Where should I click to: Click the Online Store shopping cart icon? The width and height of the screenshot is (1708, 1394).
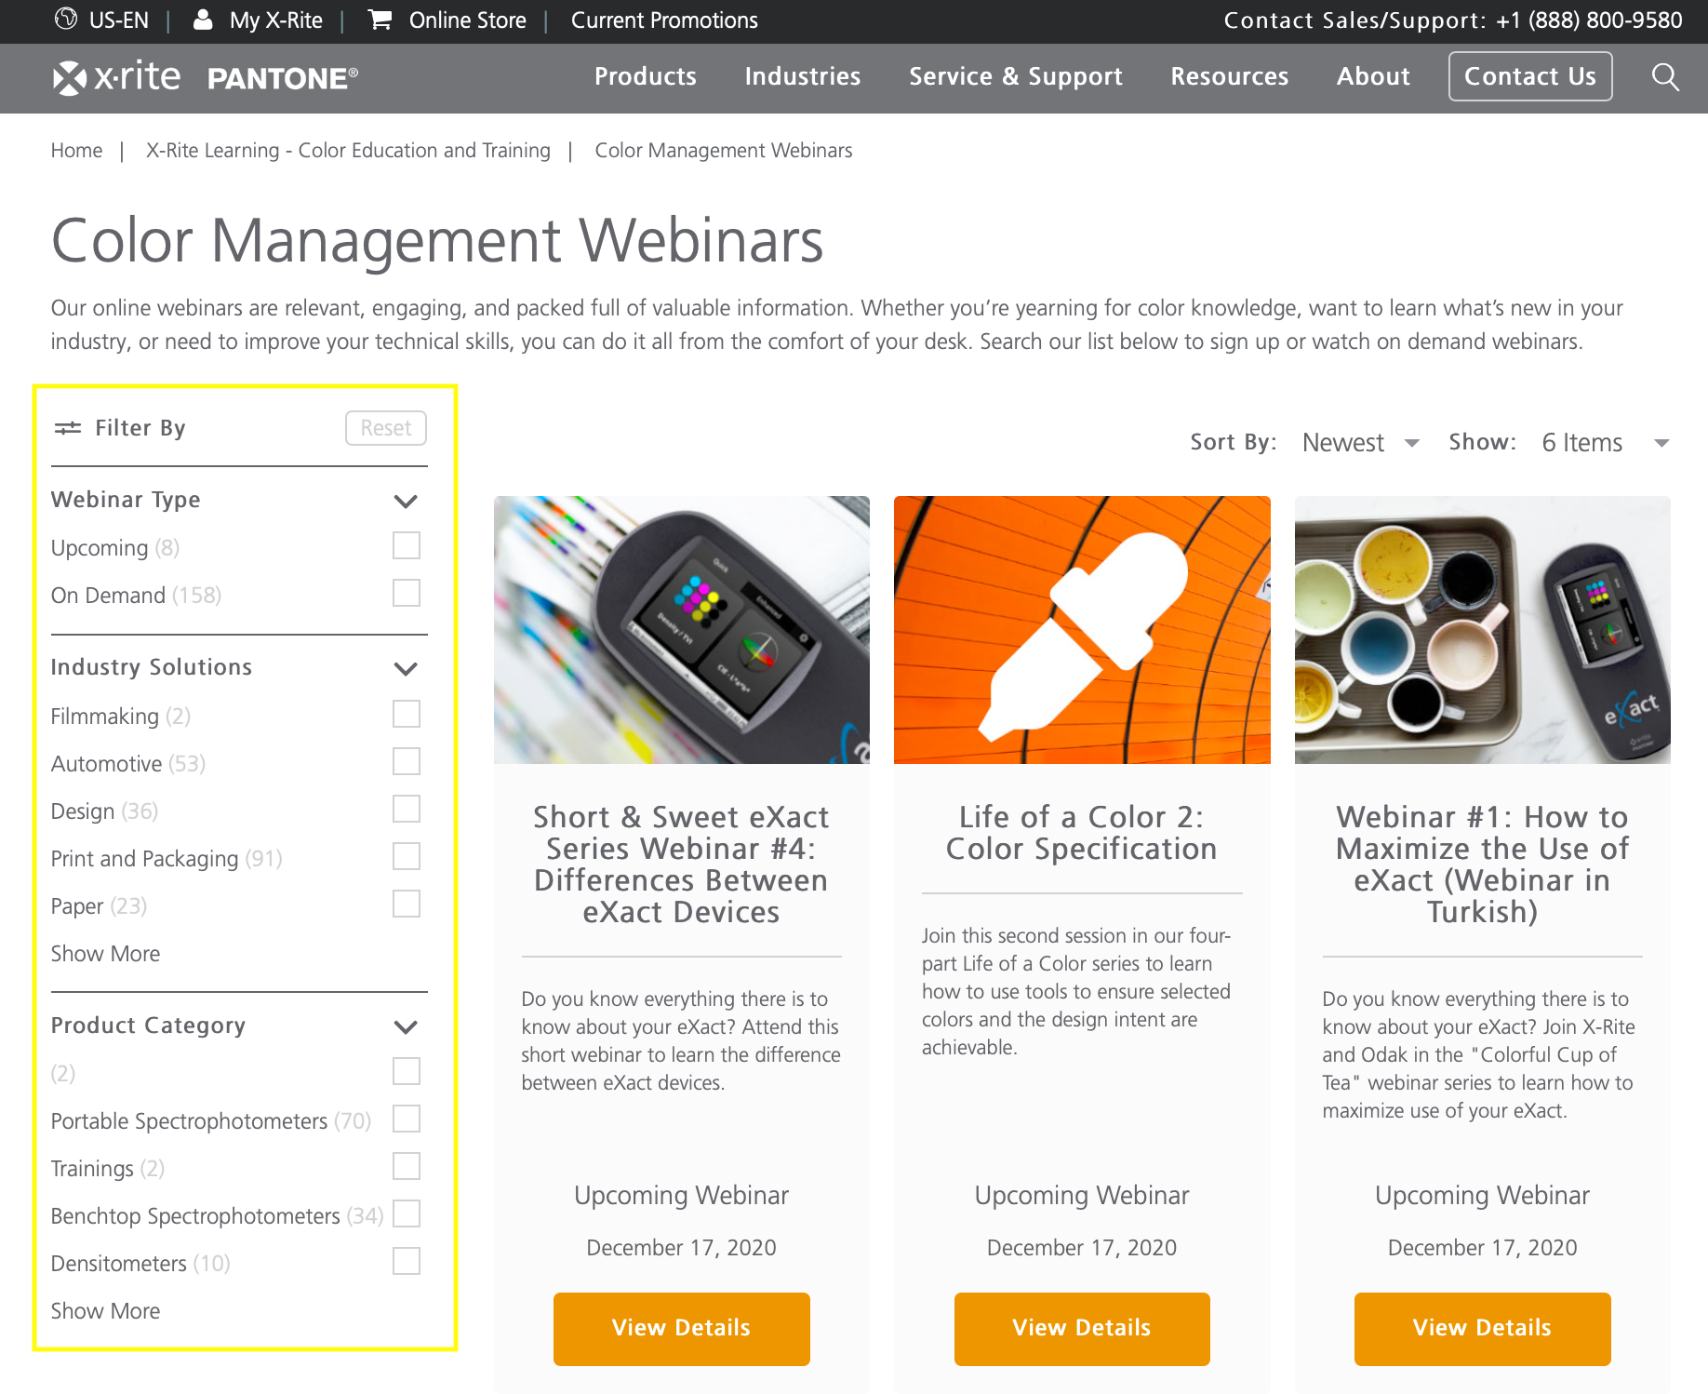coord(380,20)
